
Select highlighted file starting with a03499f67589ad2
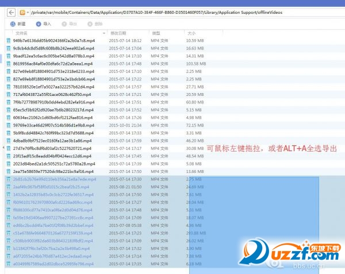[53, 264]
